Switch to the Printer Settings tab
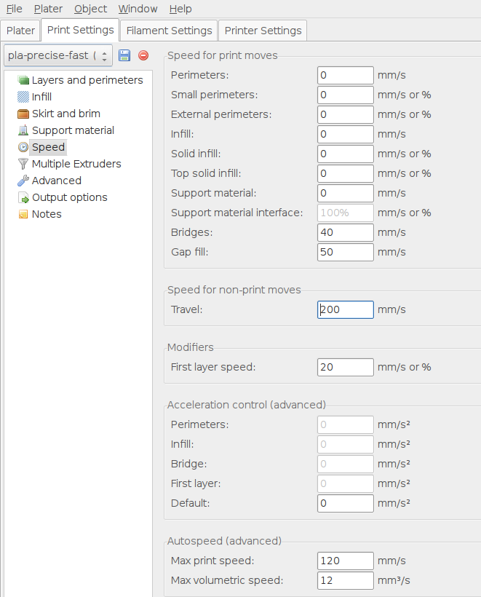 (x=263, y=31)
